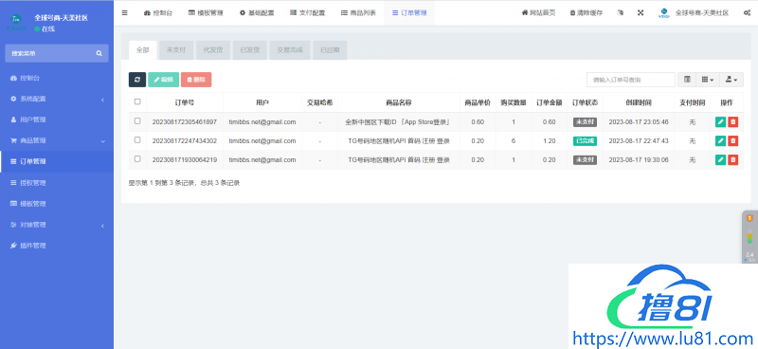The width and height of the screenshot is (758, 349).
Task: Switch to the 未支付 order tab
Action: click(x=176, y=50)
